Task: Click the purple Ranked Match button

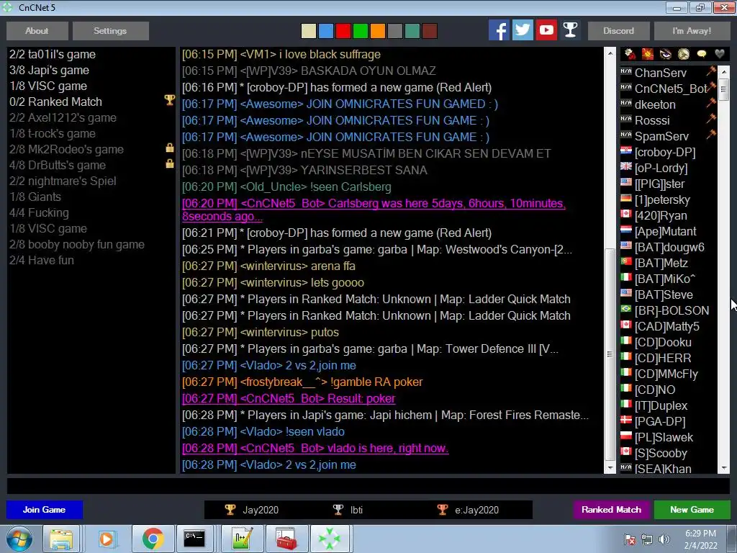Action: tap(611, 510)
